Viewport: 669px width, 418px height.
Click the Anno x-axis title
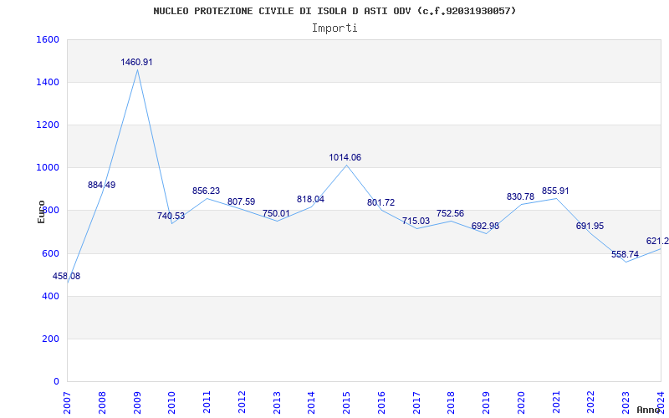(649, 410)
